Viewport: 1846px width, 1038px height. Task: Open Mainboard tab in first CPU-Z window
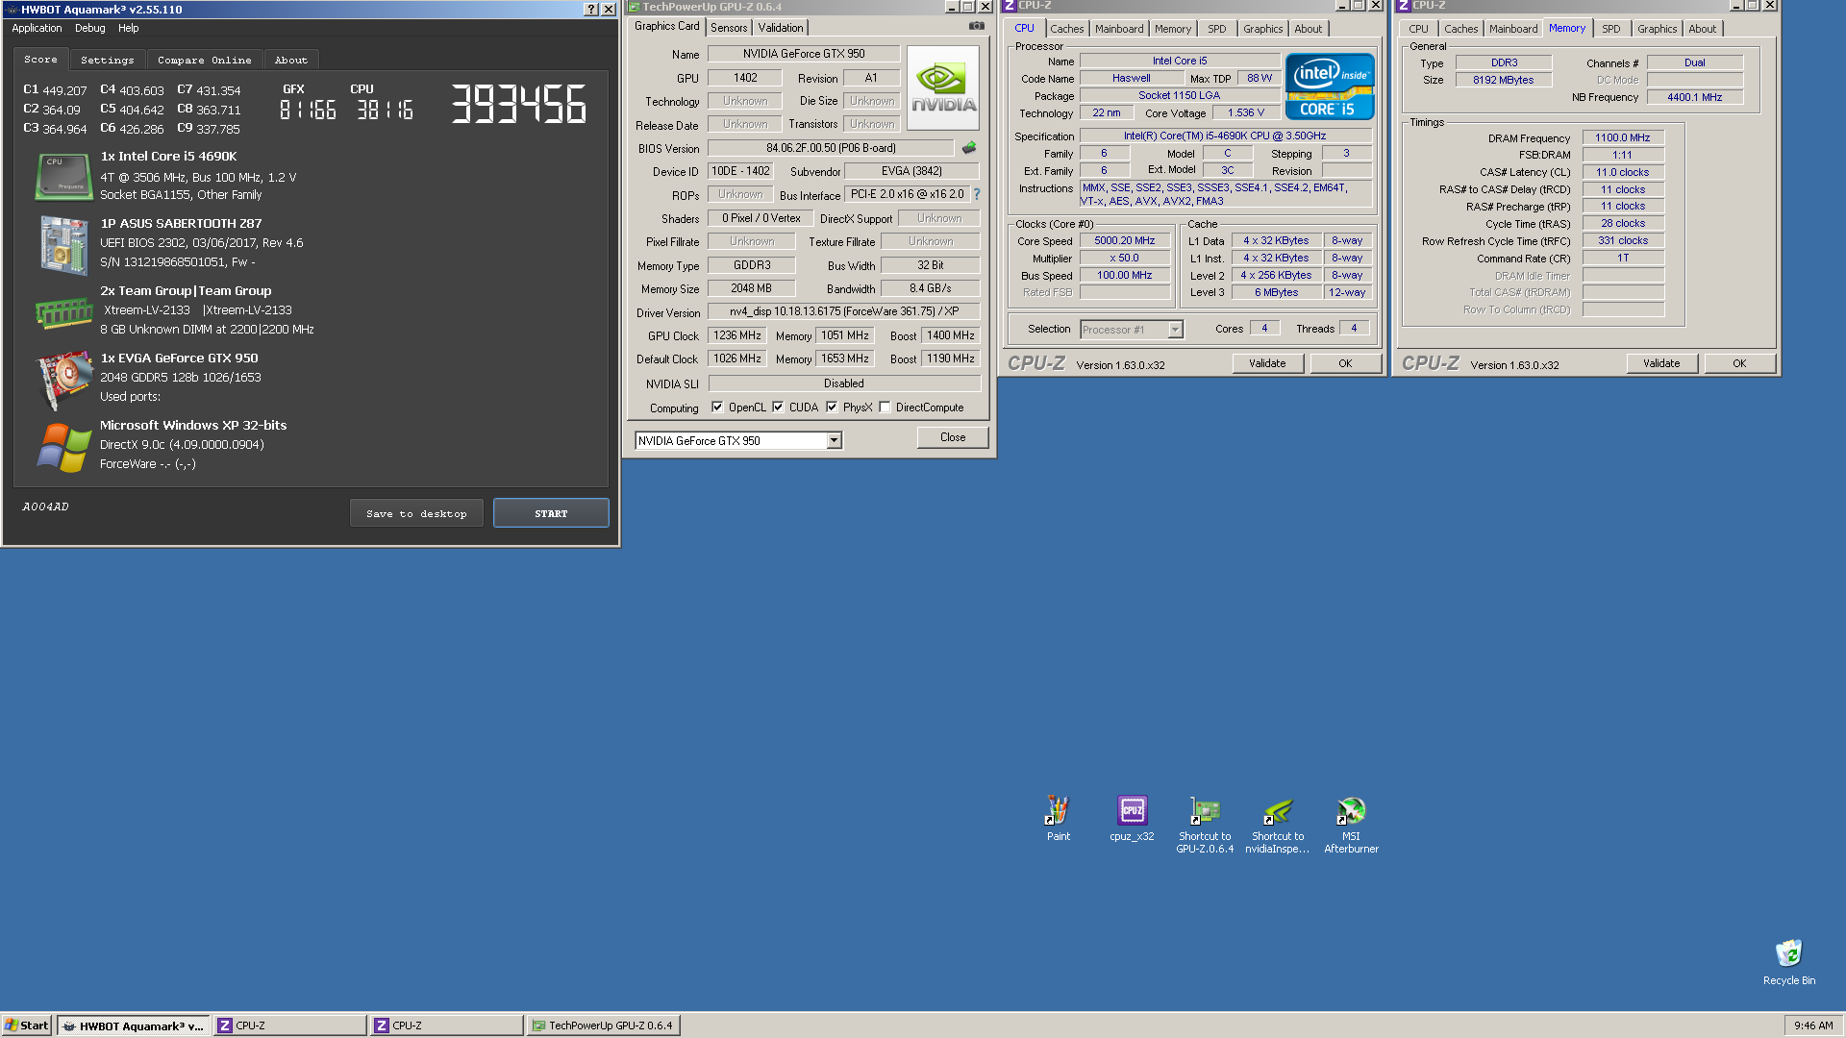(1119, 29)
